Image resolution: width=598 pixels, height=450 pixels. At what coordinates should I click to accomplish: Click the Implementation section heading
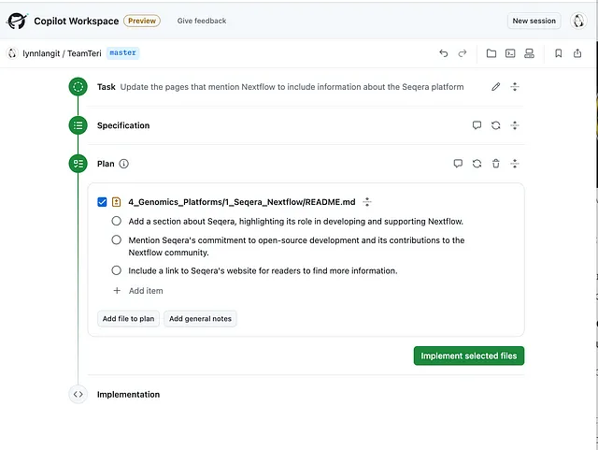point(129,394)
